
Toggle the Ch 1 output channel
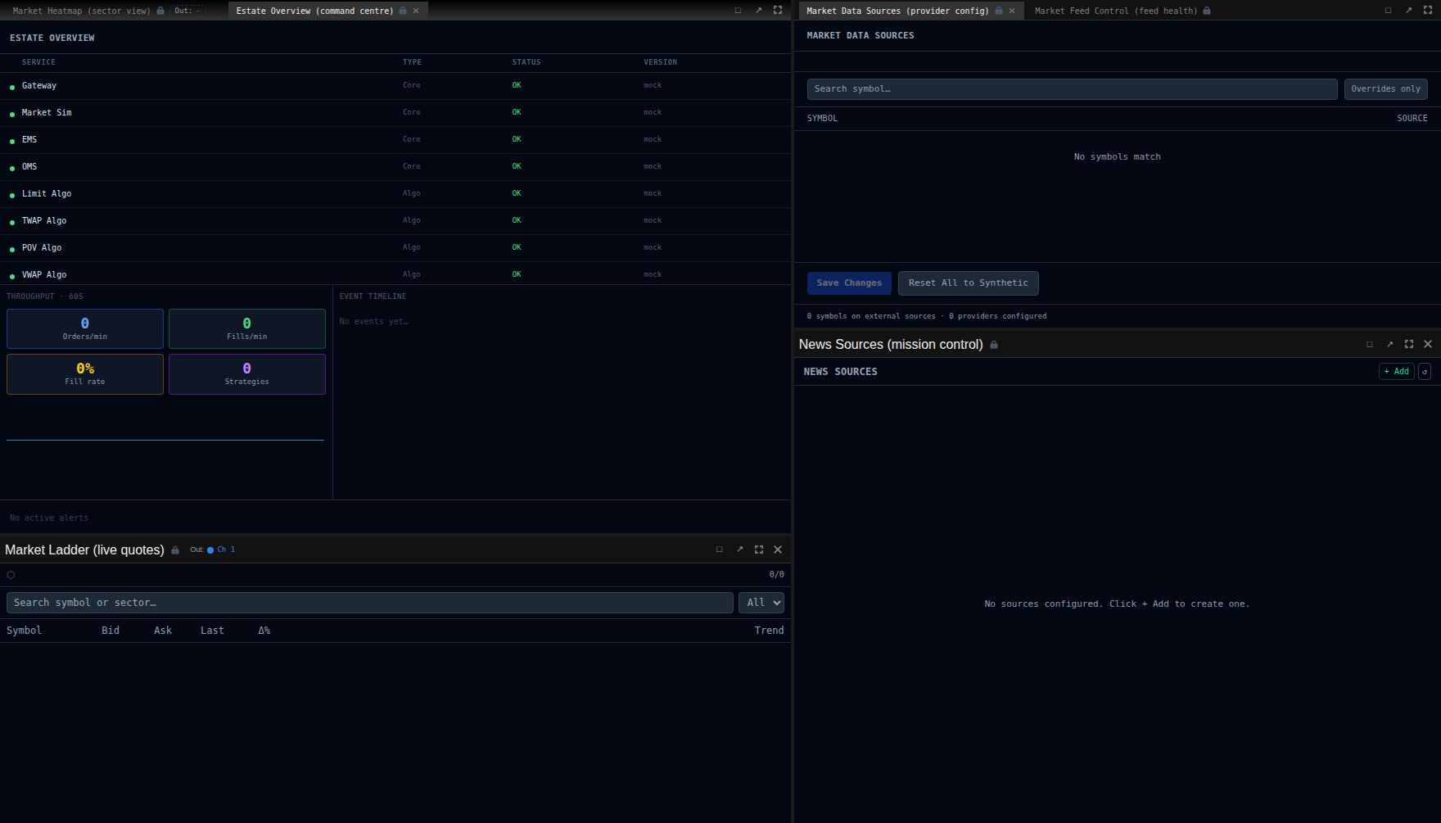pos(221,549)
